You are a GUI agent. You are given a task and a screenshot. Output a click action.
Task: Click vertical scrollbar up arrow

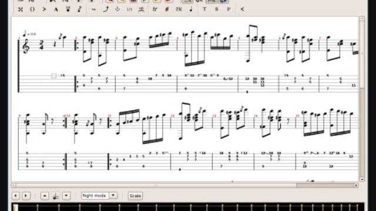click(x=362, y=19)
